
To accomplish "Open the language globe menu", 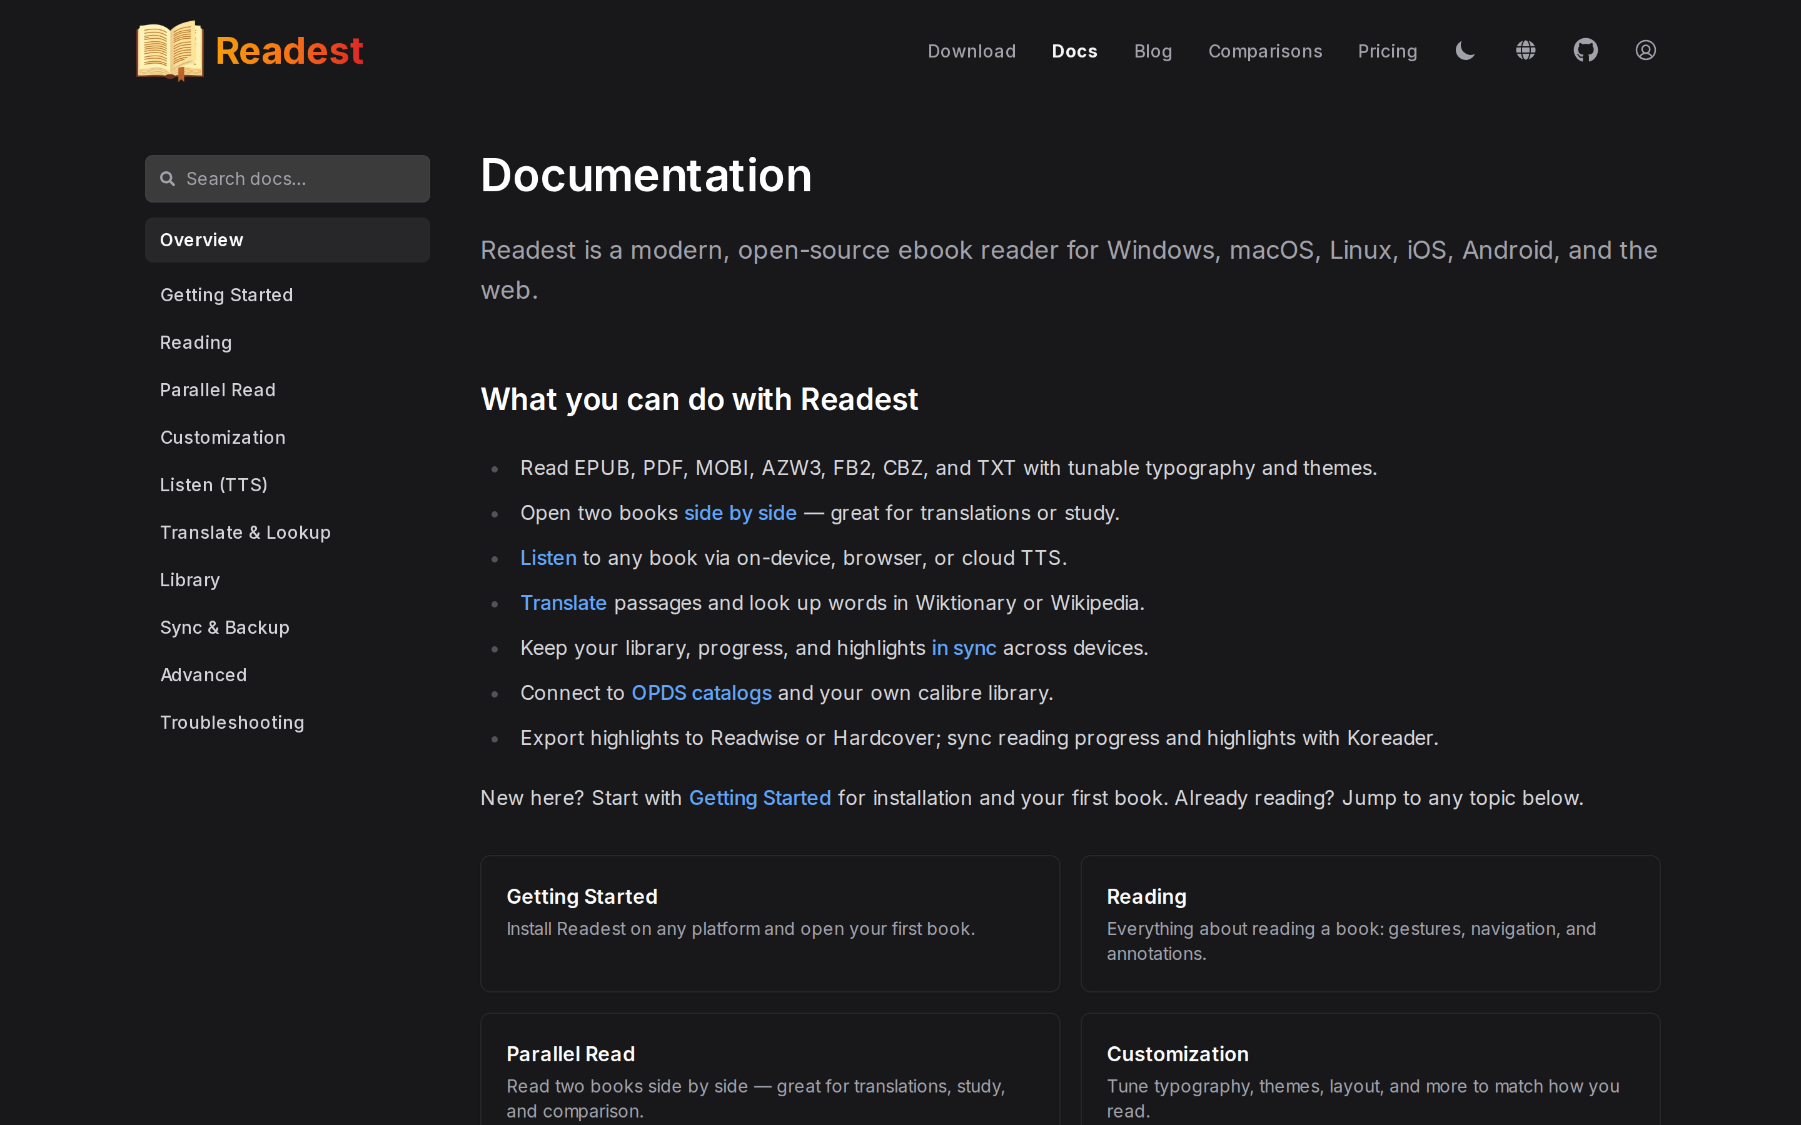I will click(x=1526, y=51).
